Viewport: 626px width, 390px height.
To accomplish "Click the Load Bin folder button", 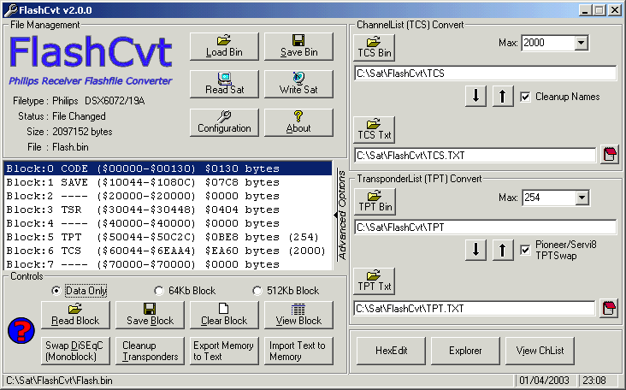I will tap(224, 47).
